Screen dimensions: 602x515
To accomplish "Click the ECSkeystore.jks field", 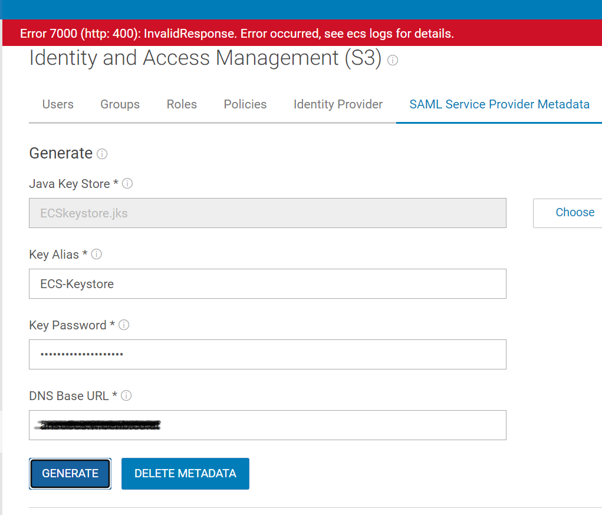I will [x=267, y=213].
